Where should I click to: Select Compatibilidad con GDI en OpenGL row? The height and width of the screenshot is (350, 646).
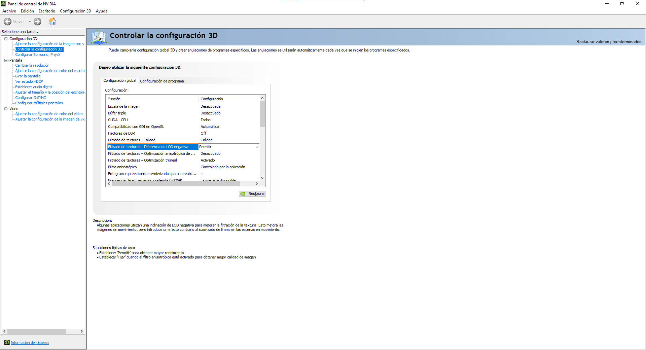coord(183,127)
